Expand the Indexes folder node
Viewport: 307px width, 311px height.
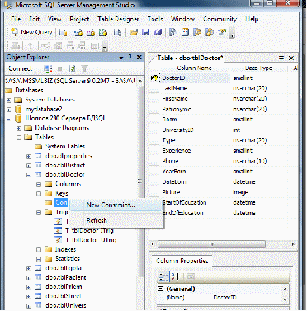(x=39, y=250)
